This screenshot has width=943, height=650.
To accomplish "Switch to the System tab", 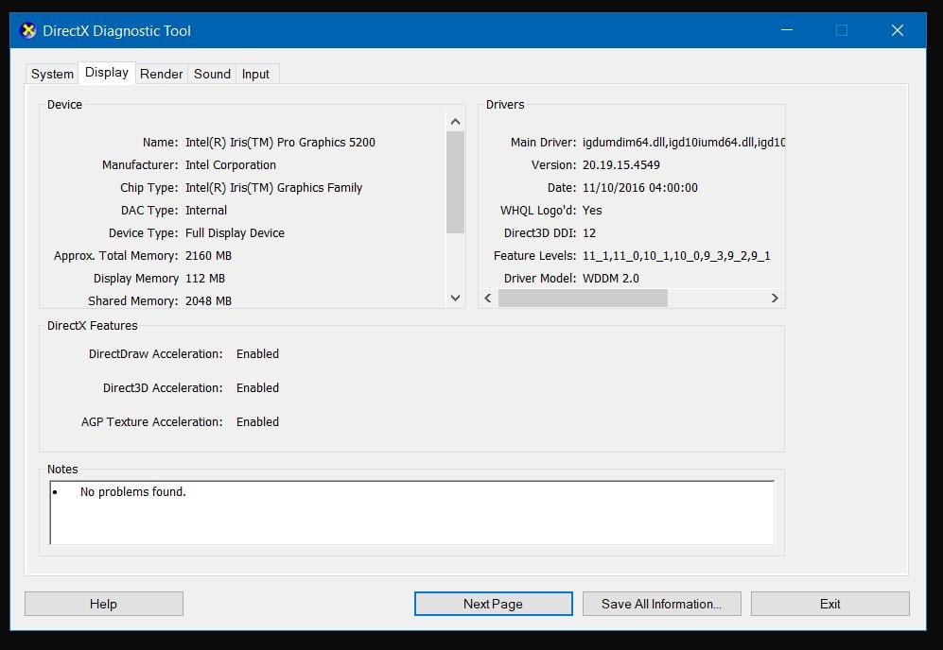I will (x=52, y=74).
